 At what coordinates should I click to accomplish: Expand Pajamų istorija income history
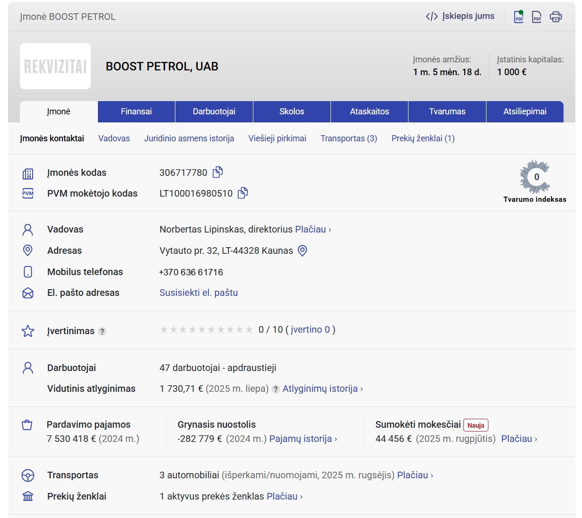tap(303, 439)
